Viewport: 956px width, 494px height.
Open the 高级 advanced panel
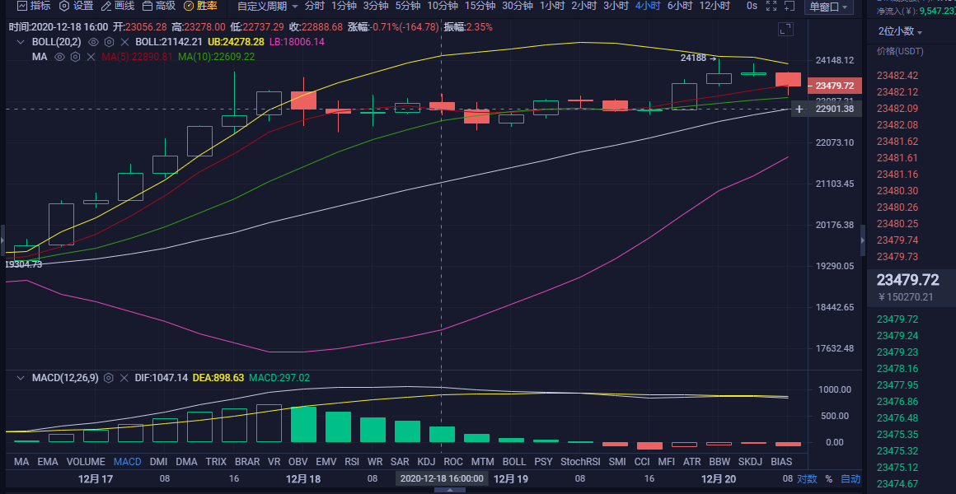coord(158,6)
